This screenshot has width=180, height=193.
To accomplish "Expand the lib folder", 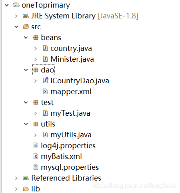I will pos(16,189).
